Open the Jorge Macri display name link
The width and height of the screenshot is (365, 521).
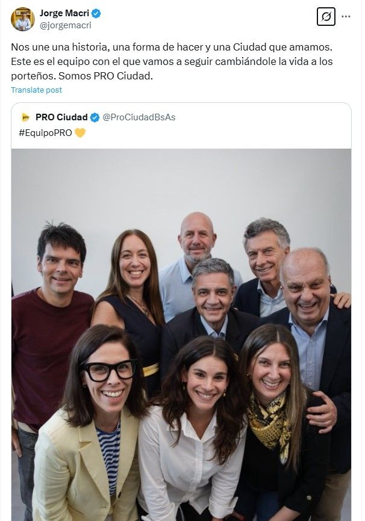[64, 13]
